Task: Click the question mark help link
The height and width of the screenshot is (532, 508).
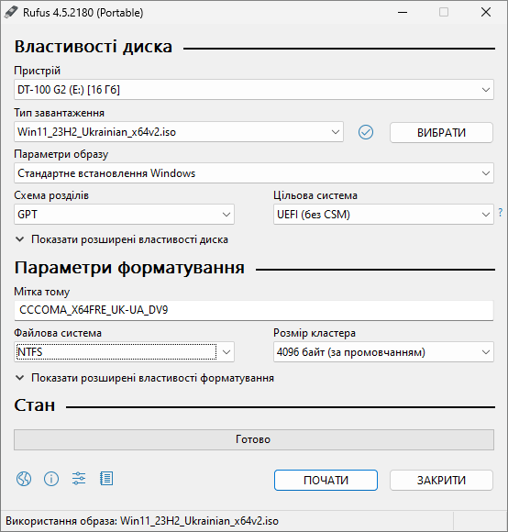Action: coord(500,213)
